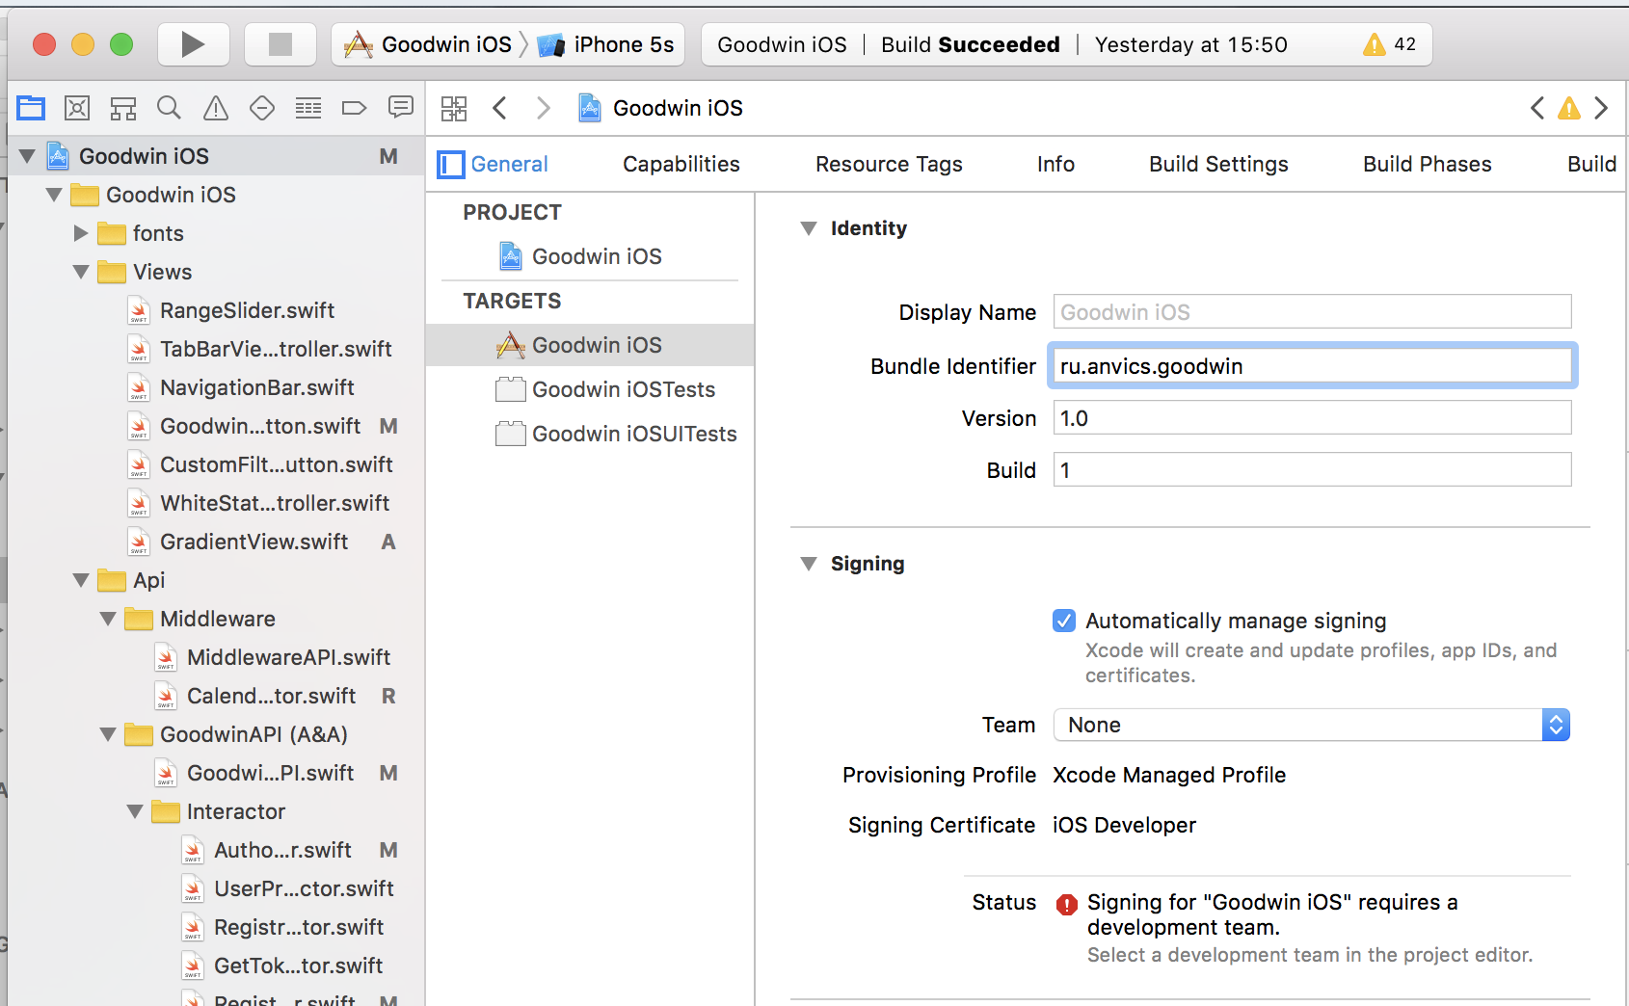Switch to the Capabilities tab
Viewport: 1629px width, 1006px height.
point(681,165)
